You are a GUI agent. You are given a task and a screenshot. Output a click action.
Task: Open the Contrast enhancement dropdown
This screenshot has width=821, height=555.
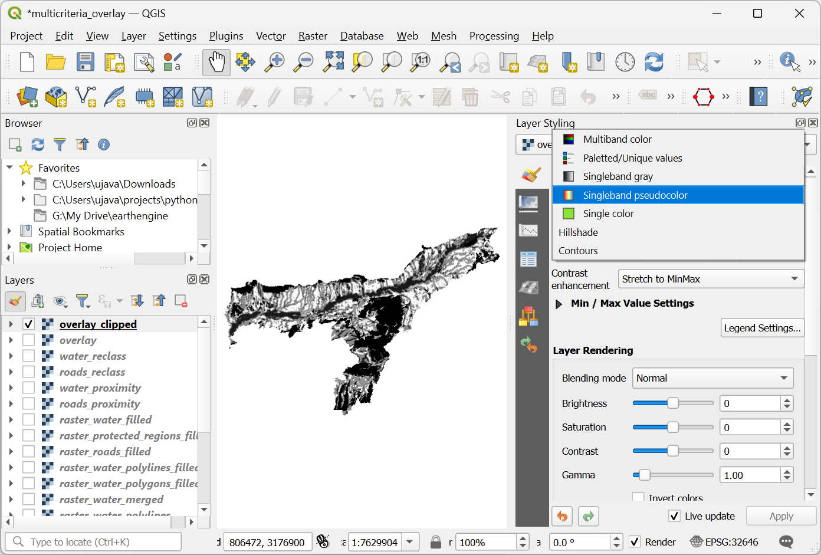coord(711,279)
